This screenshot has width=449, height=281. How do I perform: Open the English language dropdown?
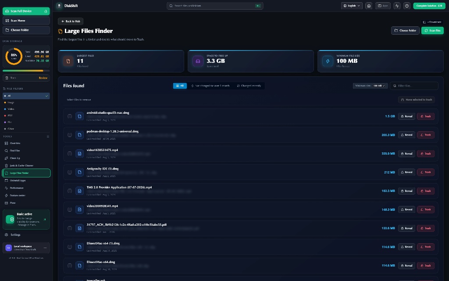[352, 6]
